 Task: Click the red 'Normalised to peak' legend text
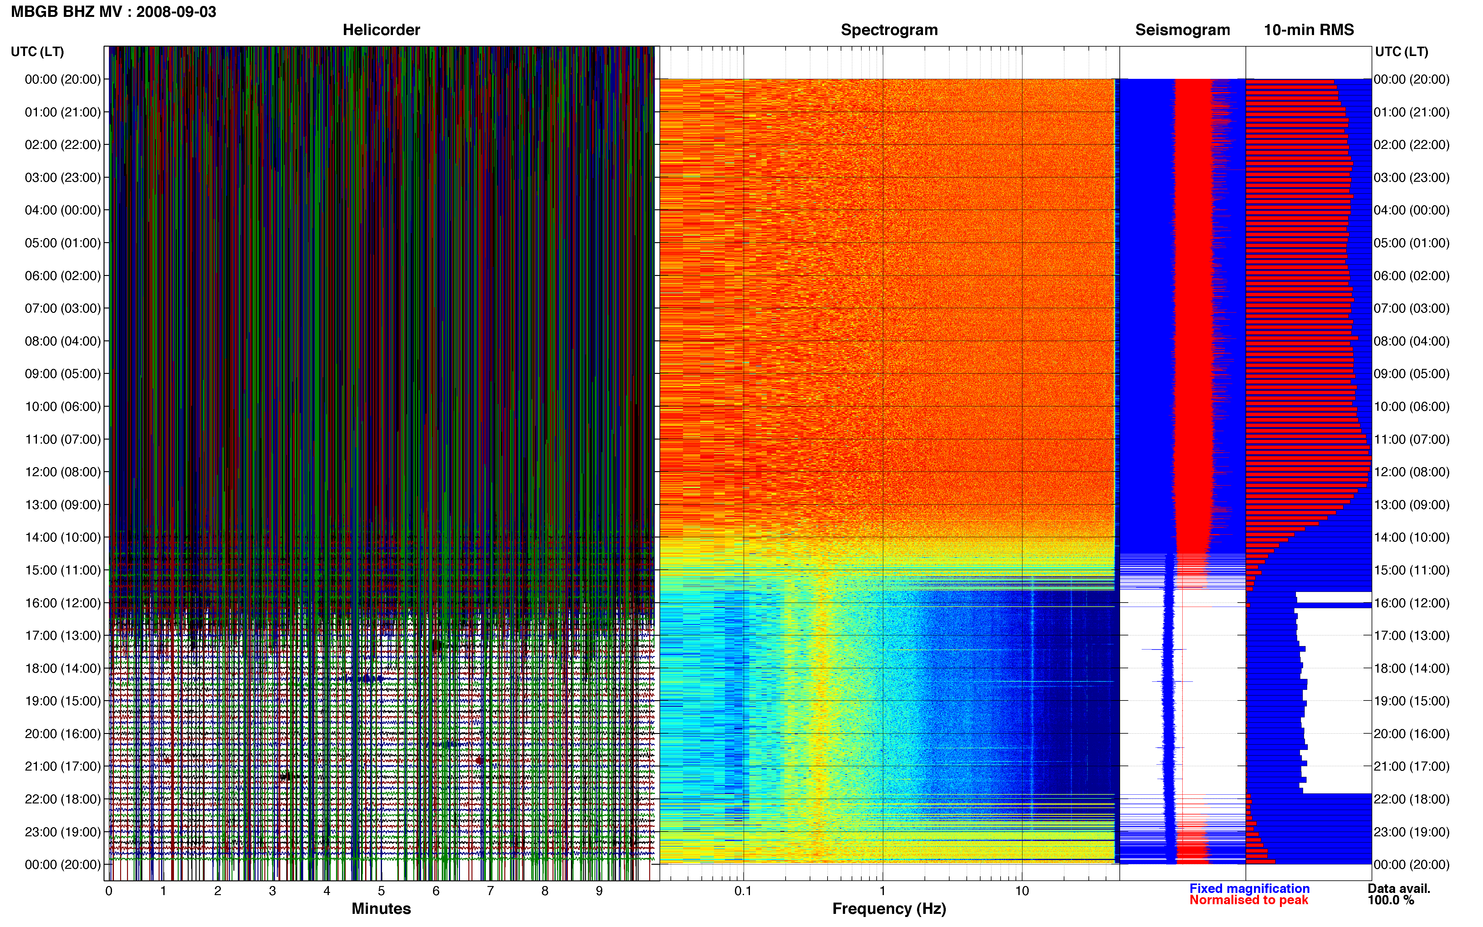pyautogui.click(x=1248, y=900)
